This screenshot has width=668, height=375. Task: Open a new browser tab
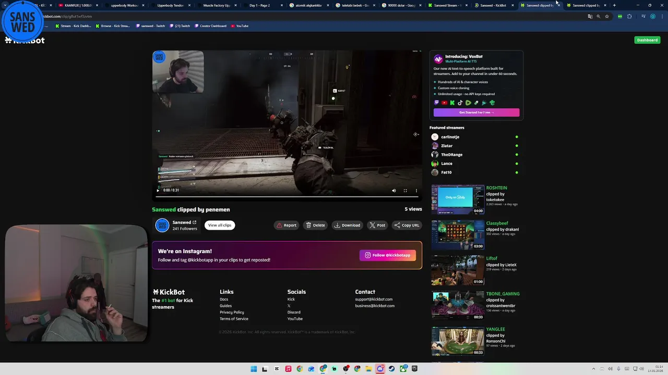[614, 5]
